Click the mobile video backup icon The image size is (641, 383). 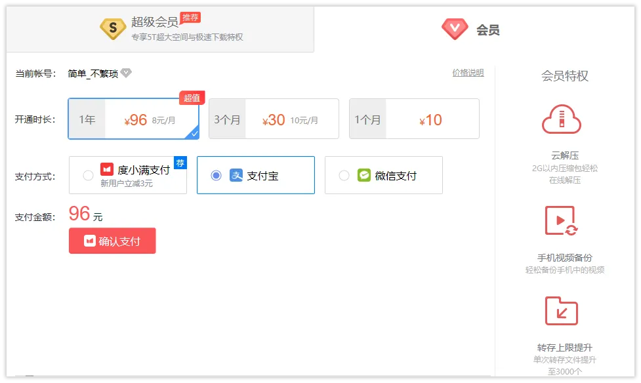click(561, 221)
